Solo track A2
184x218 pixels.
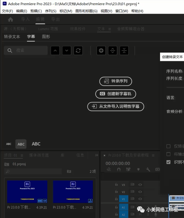click(148, 214)
